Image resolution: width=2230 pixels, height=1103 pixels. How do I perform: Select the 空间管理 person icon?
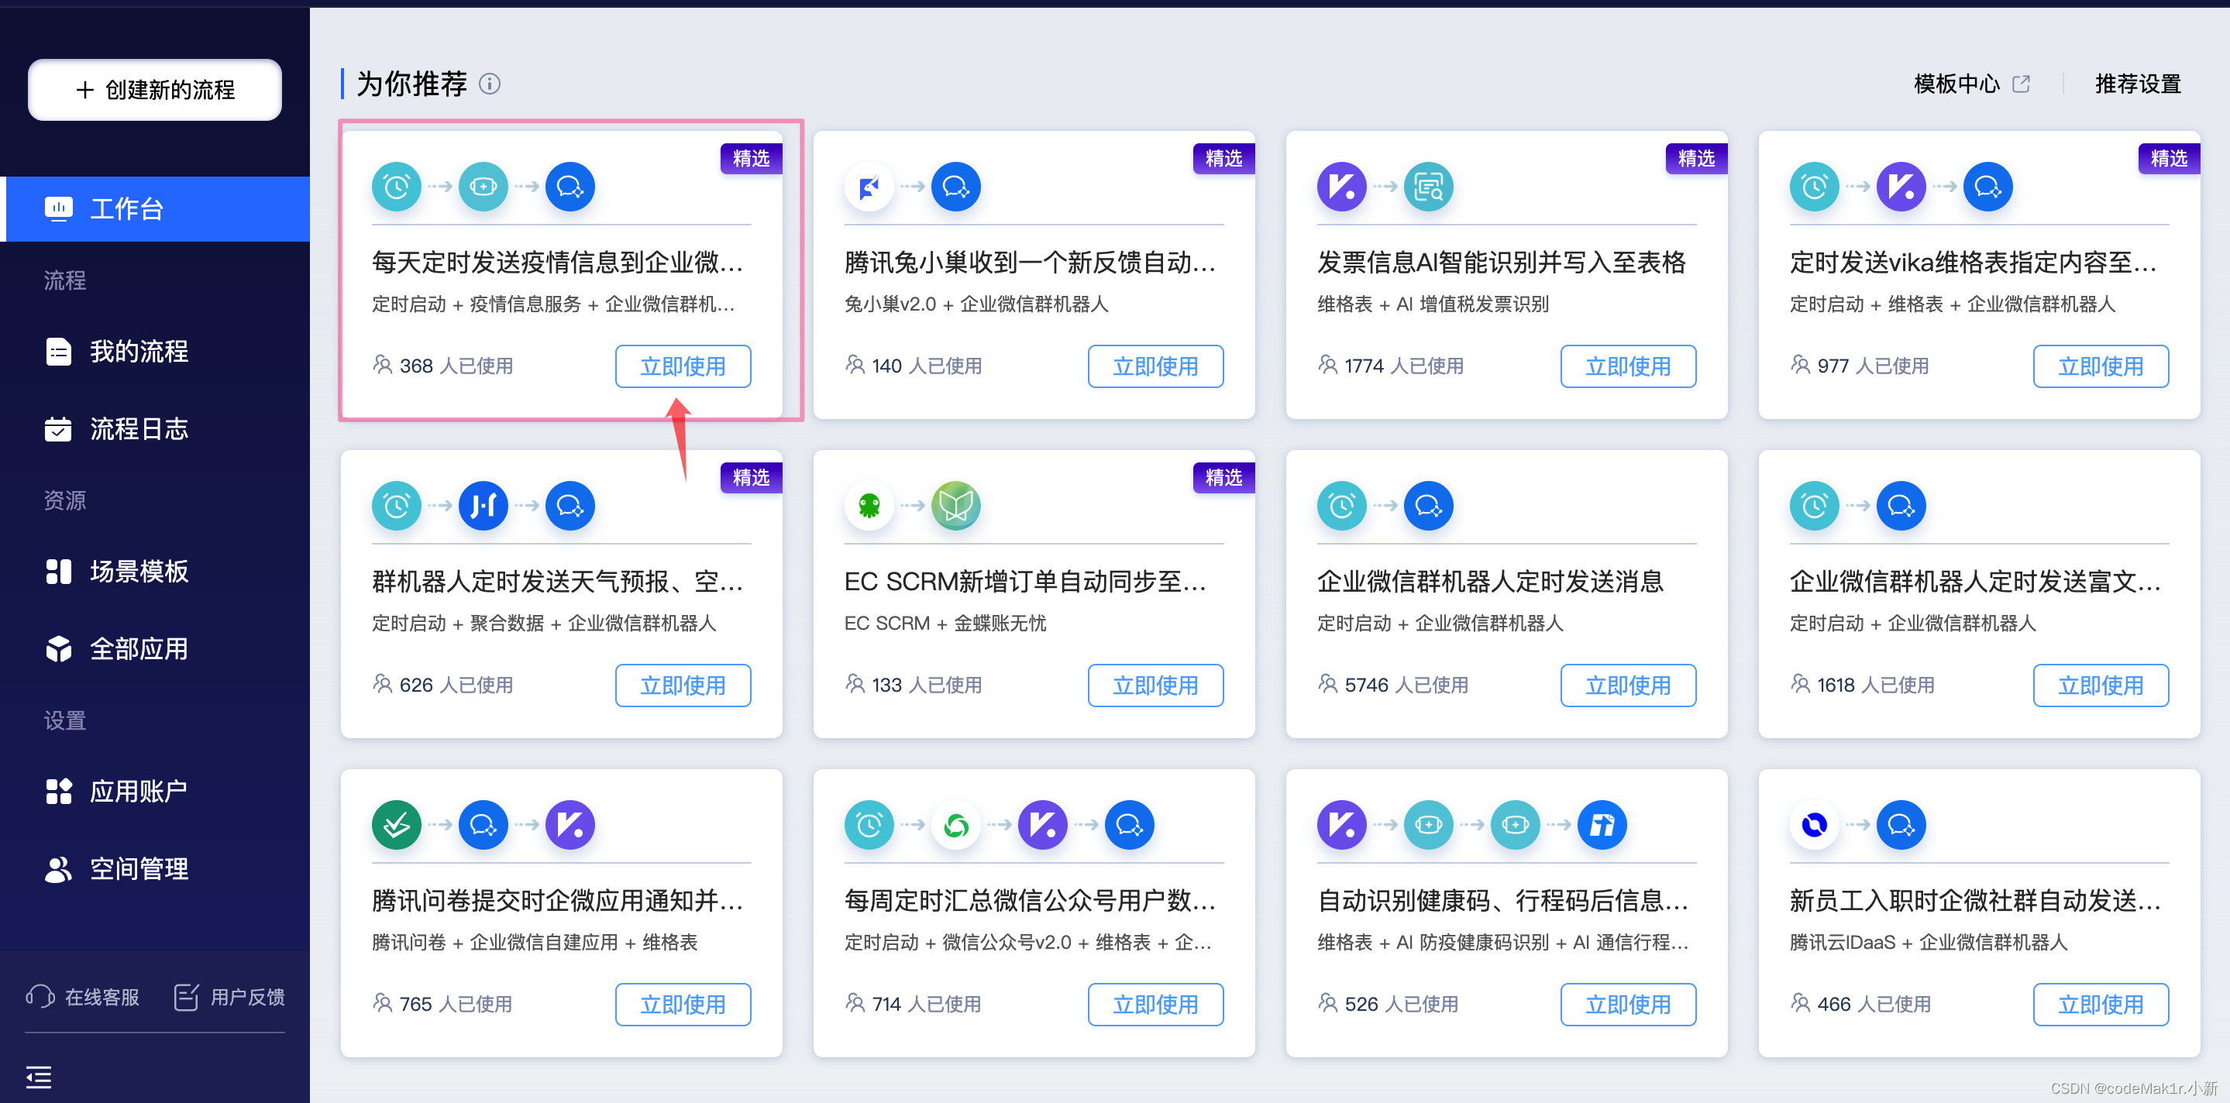[x=59, y=868]
